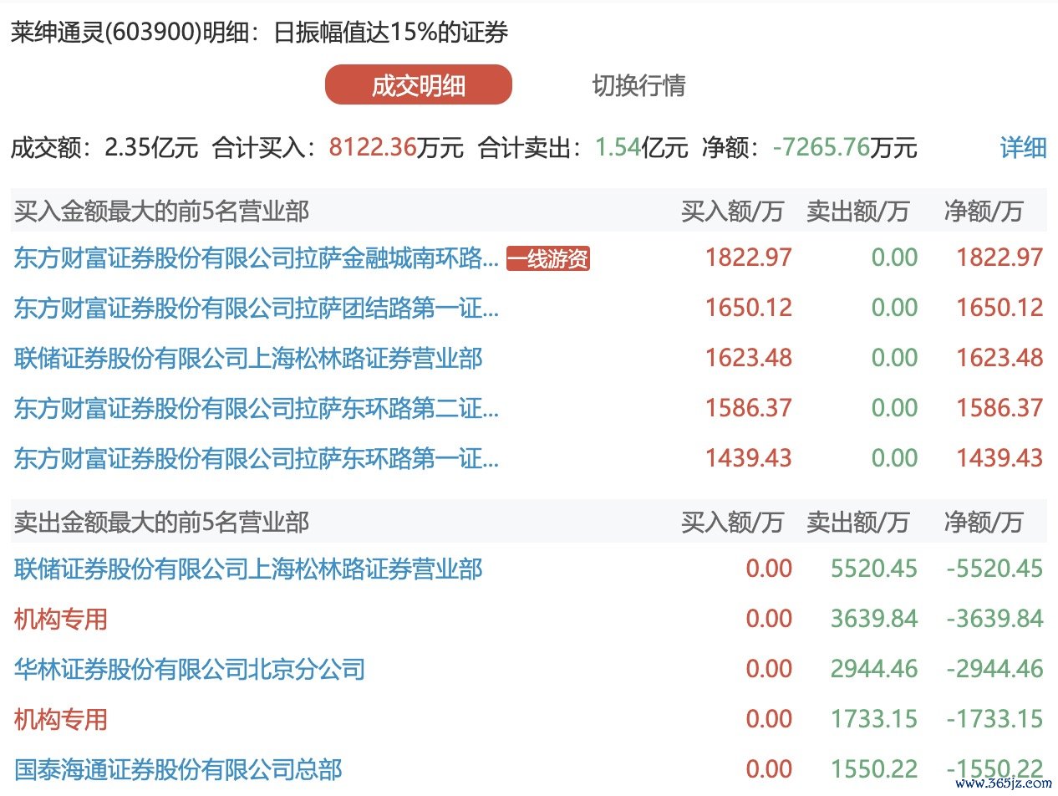Click buy amount 1650.12 cell
This screenshot has width=1058, height=796.
click(749, 309)
